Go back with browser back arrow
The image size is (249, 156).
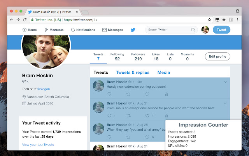pyautogui.click(x=11, y=19)
